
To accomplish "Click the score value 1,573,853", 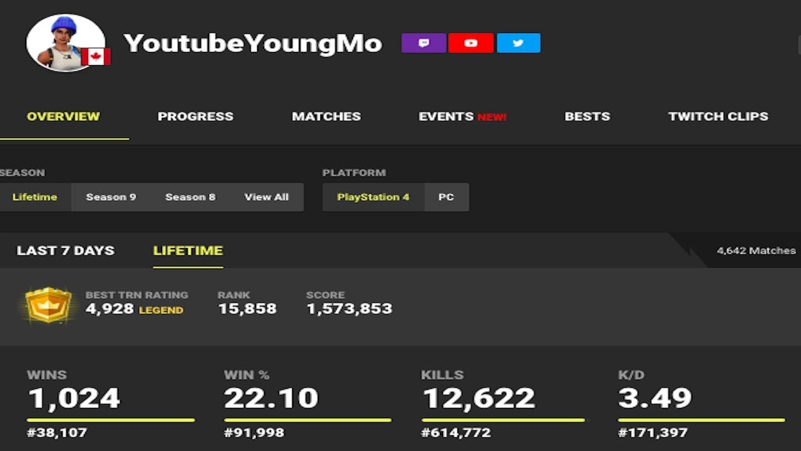I will 349,309.
